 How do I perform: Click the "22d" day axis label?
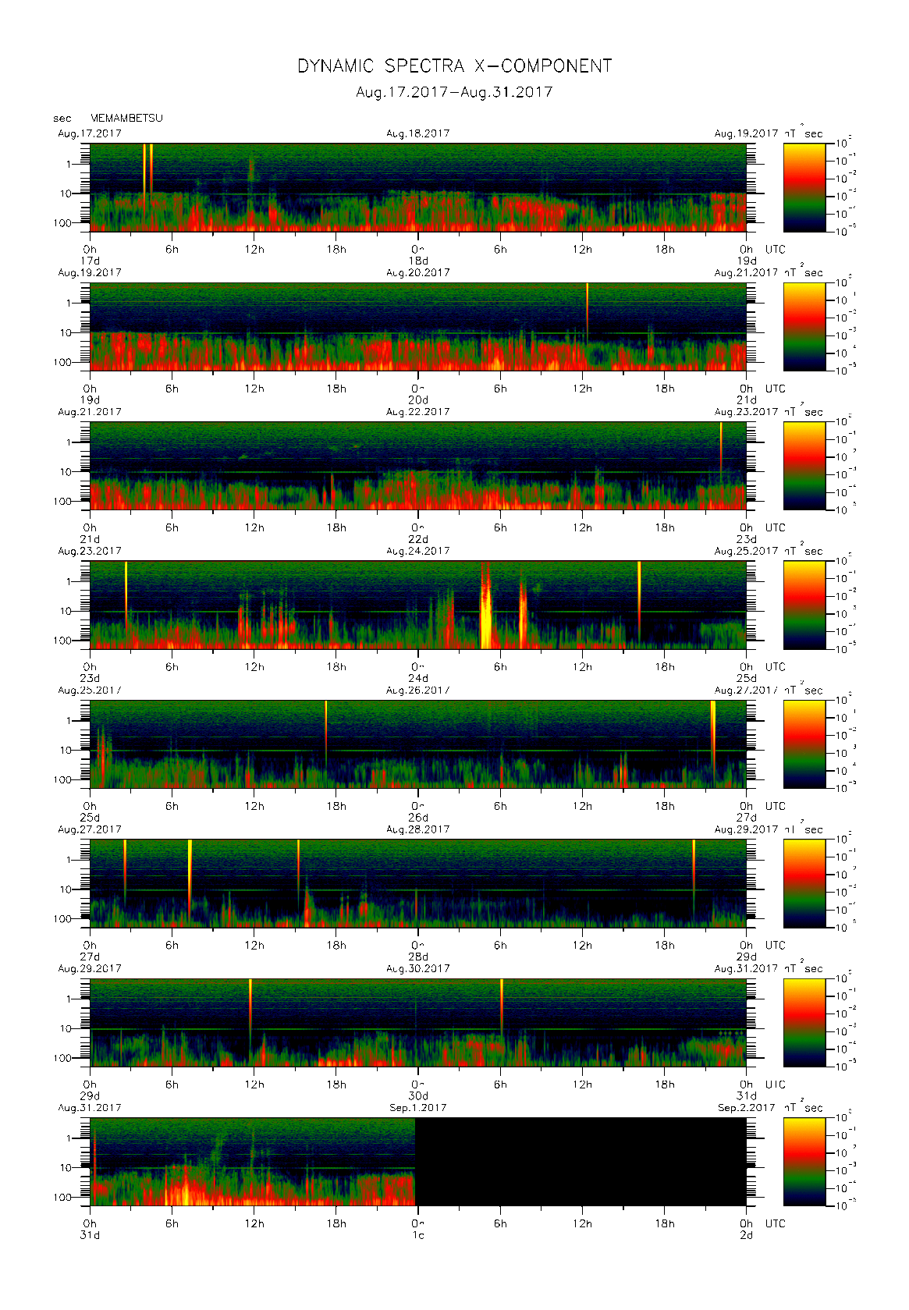tap(419, 539)
